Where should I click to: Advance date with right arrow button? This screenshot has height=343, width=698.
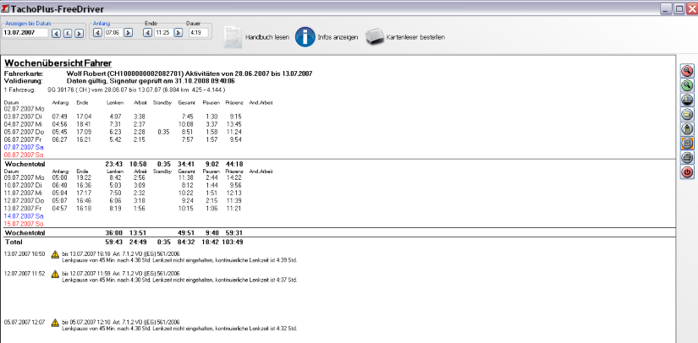[80, 33]
